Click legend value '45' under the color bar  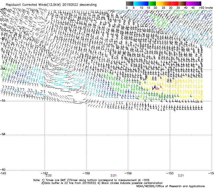[x=193, y=8]
